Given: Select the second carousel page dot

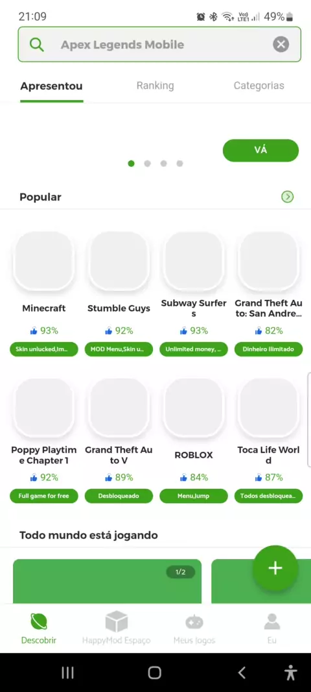Looking at the screenshot, I should (147, 164).
